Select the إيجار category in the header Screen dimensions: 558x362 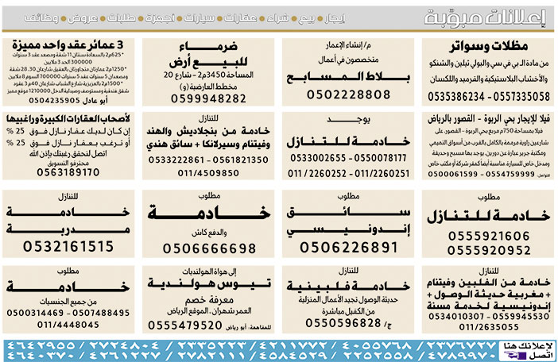(x=335, y=18)
